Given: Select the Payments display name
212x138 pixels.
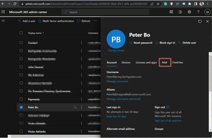Looking at the screenshot, I should point(34,99).
